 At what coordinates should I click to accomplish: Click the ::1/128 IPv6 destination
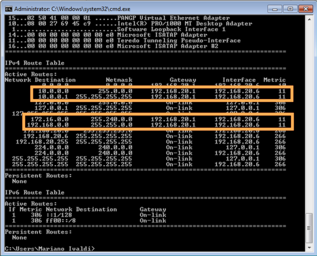click(x=59, y=215)
